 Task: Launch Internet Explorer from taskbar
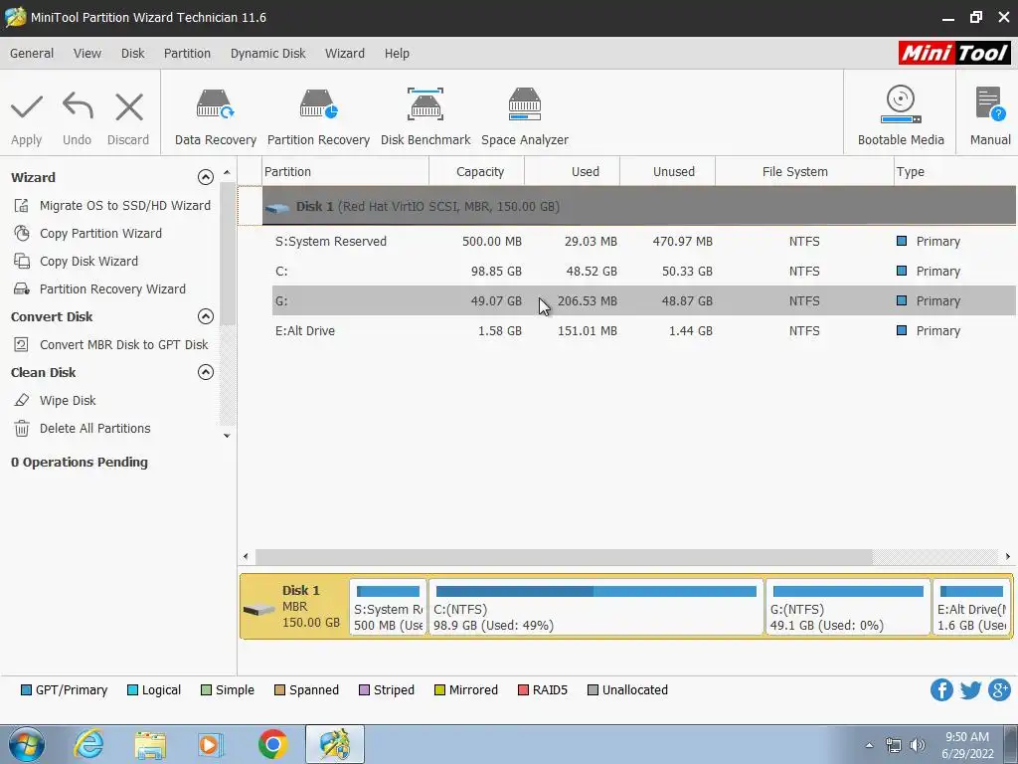click(88, 744)
